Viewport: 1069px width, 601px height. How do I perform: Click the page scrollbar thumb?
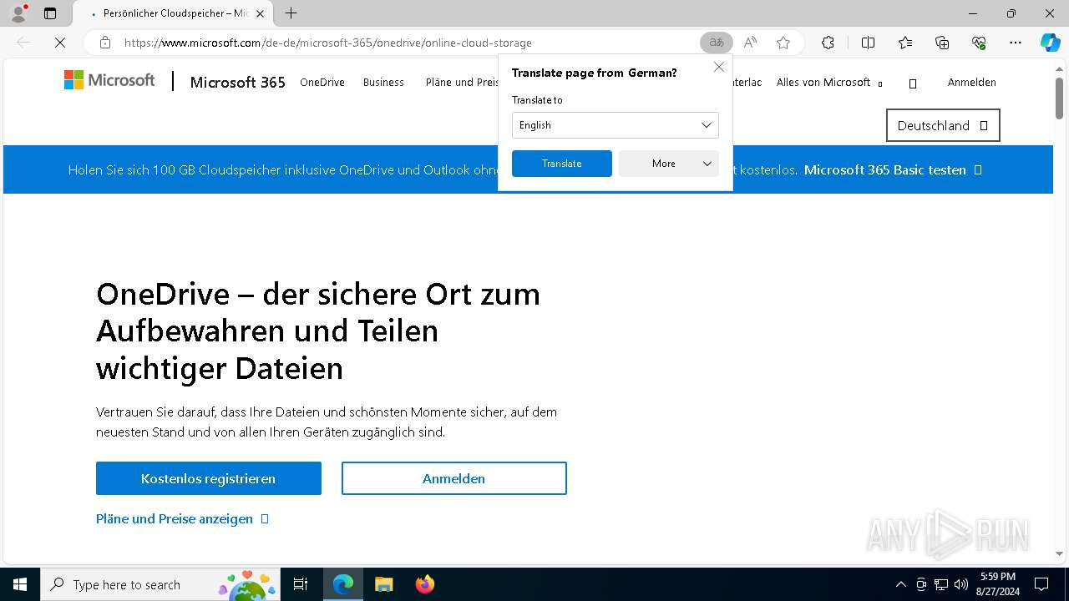tap(1060, 98)
